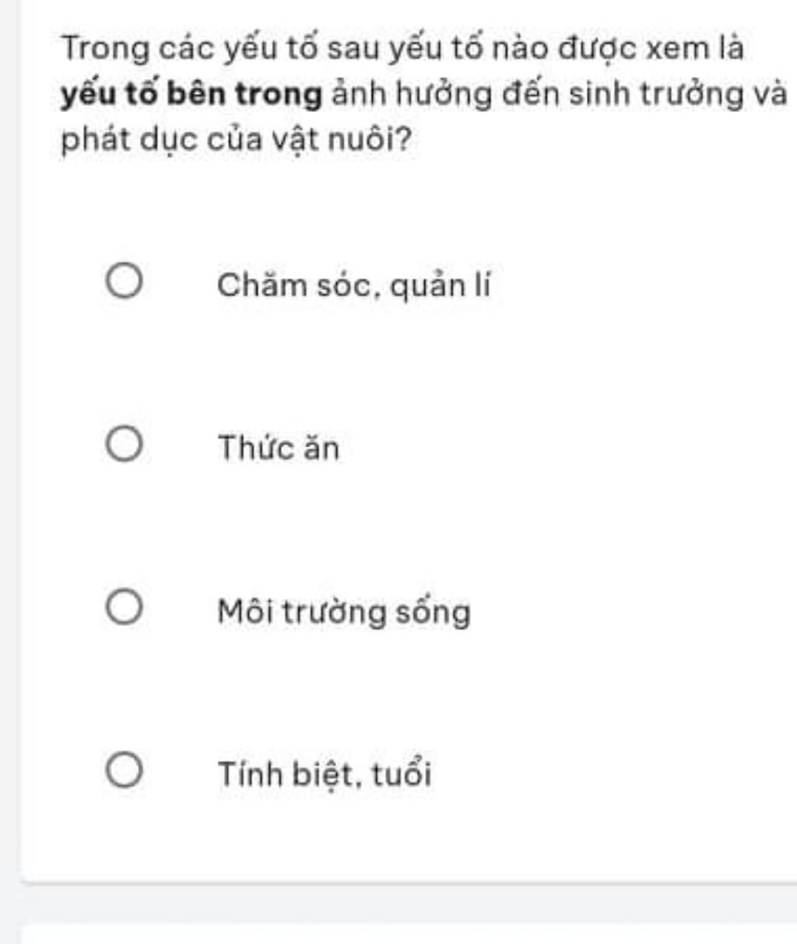Click the word "tuổi" in the last option

click(402, 774)
